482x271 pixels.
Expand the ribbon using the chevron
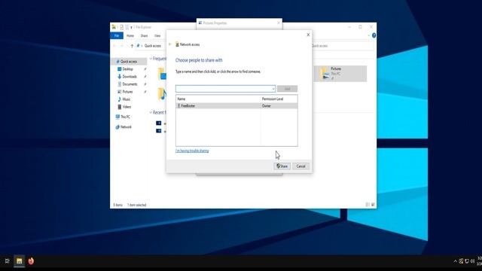(x=368, y=35)
